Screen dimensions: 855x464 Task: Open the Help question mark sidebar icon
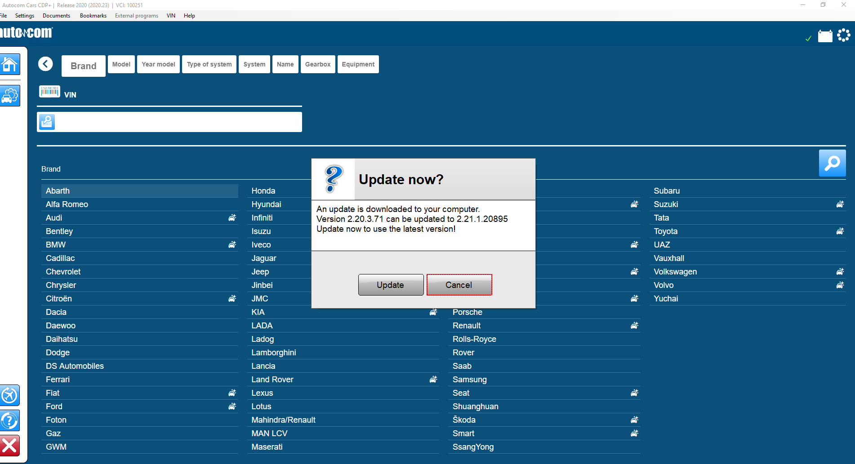coord(9,421)
